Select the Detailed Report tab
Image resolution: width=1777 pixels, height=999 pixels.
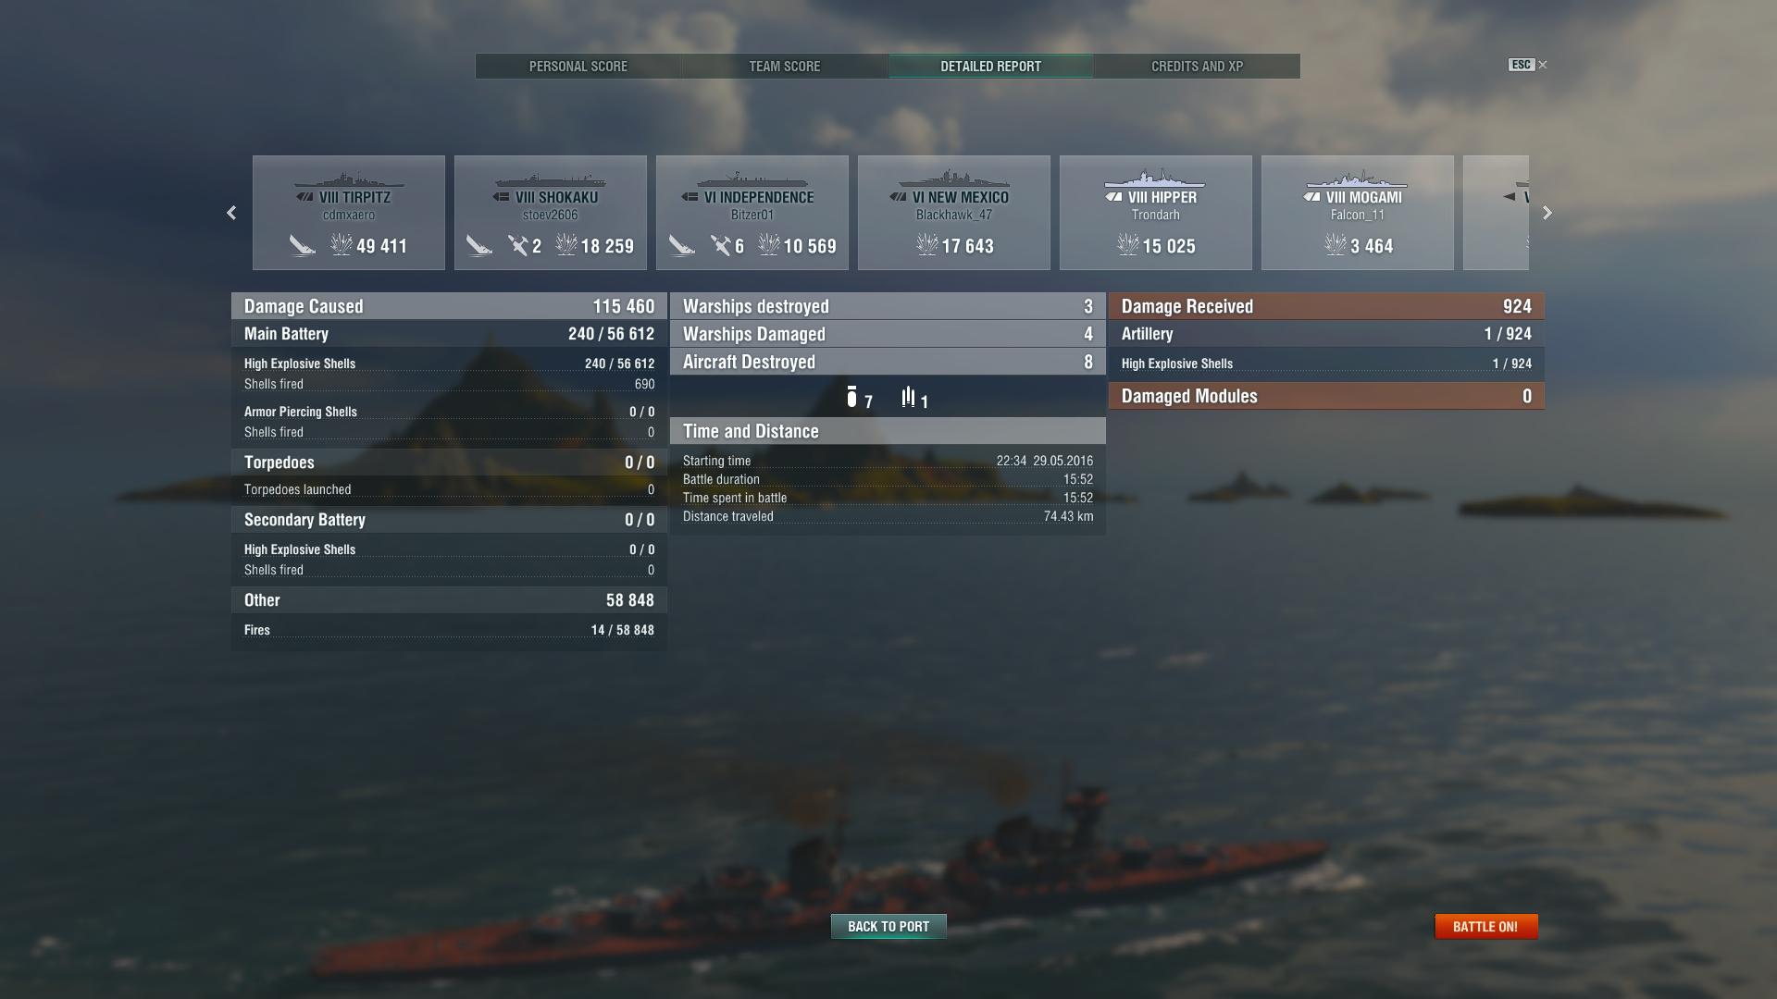[x=991, y=67]
